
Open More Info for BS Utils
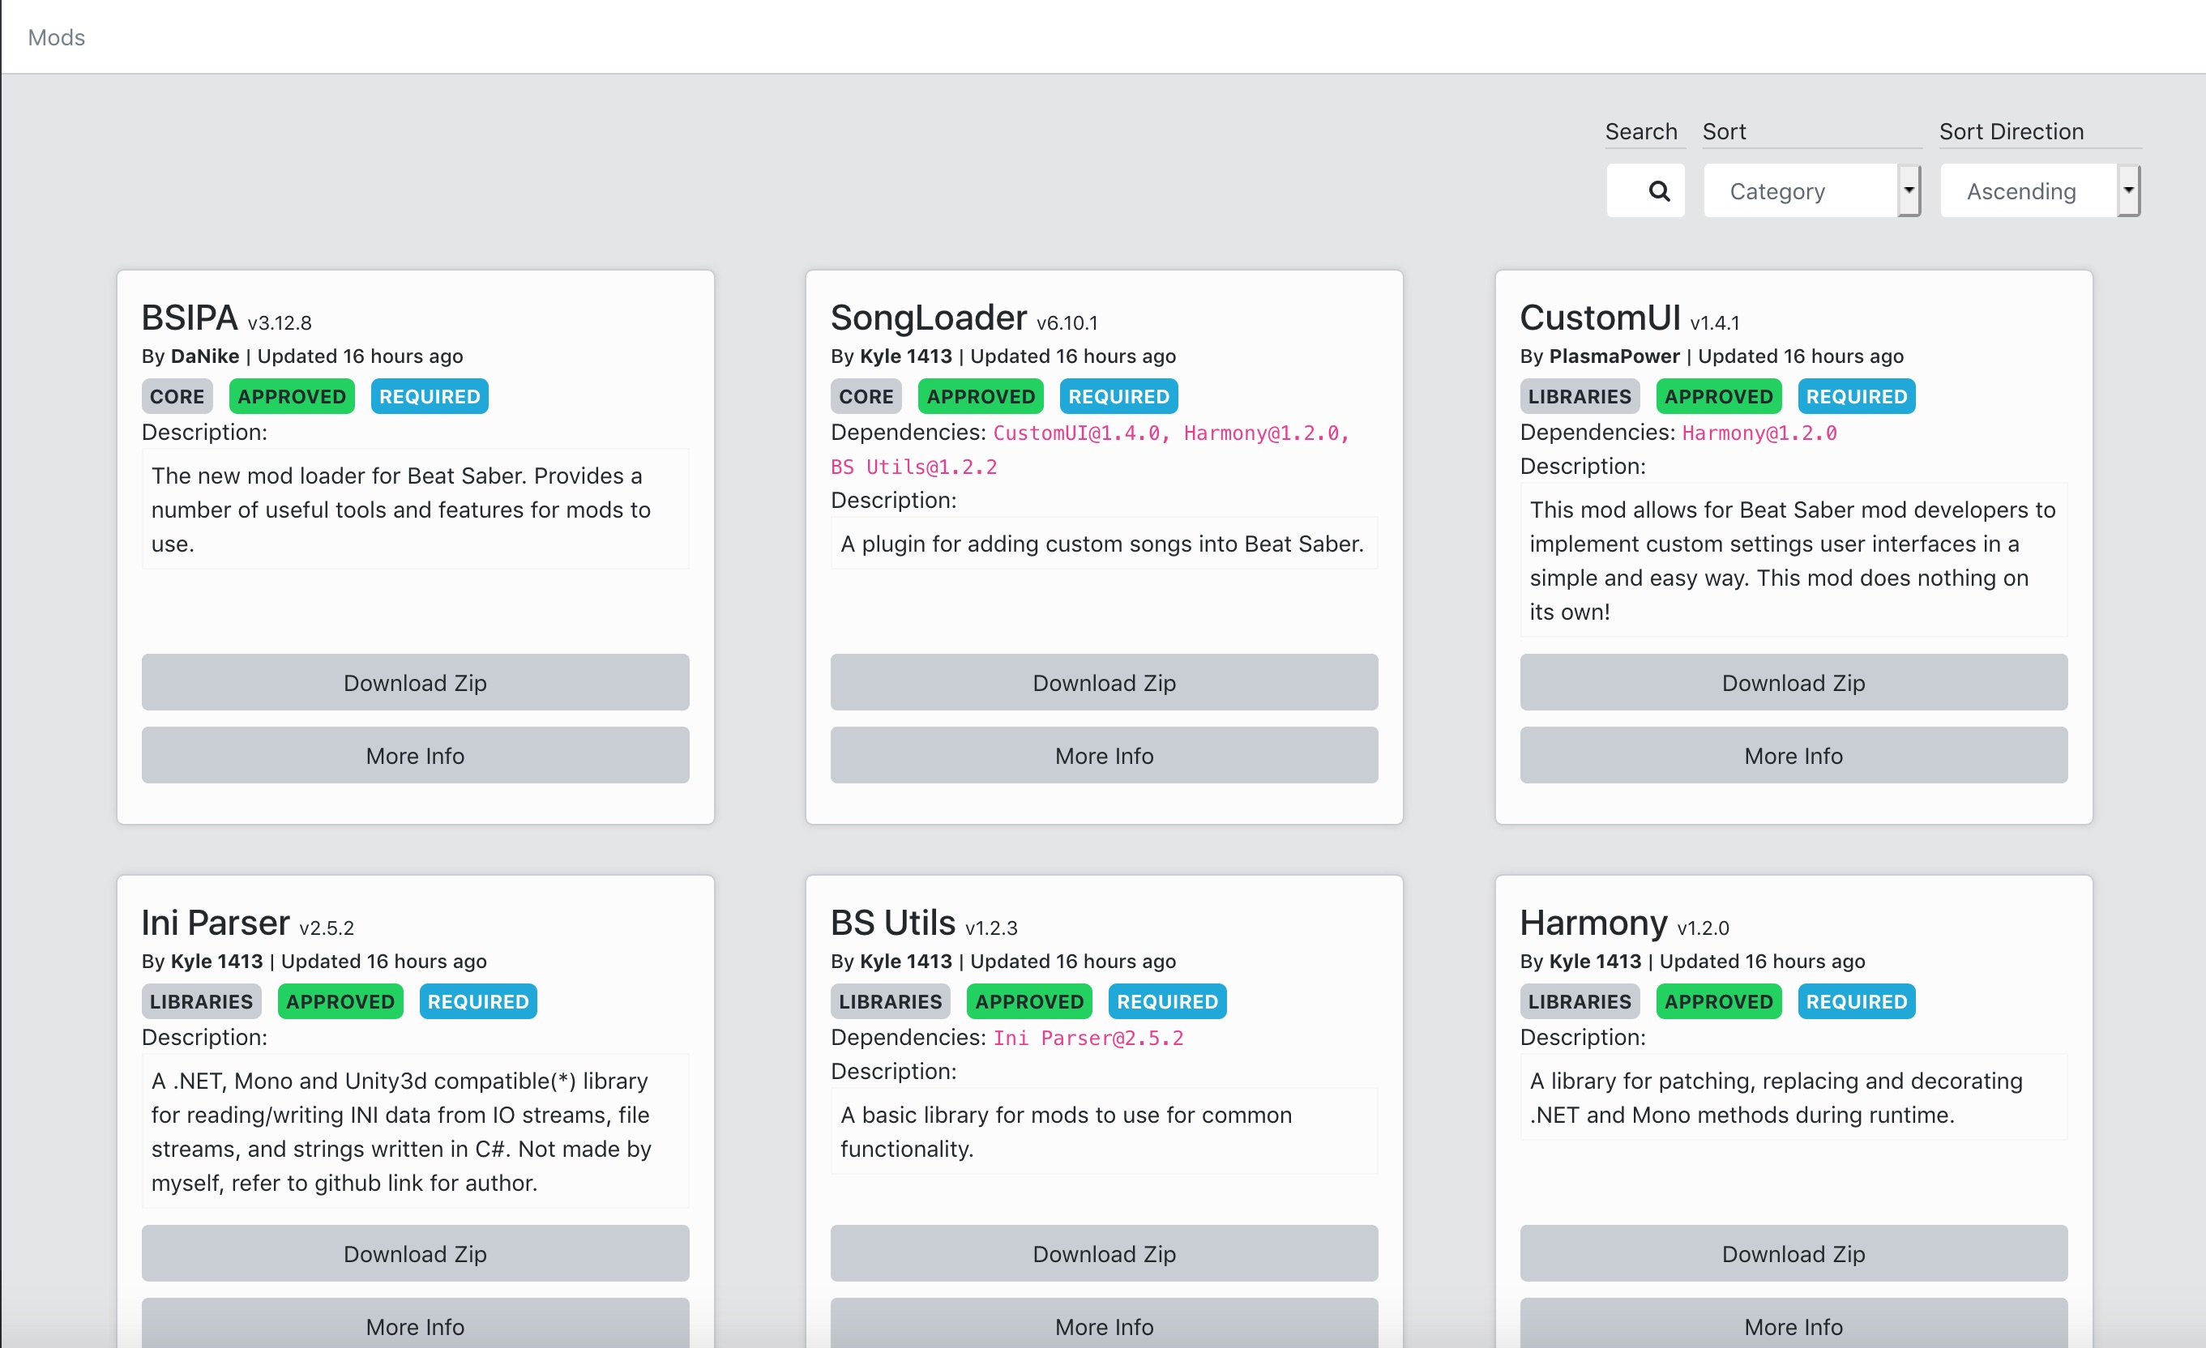click(x=1104, y=1325)
